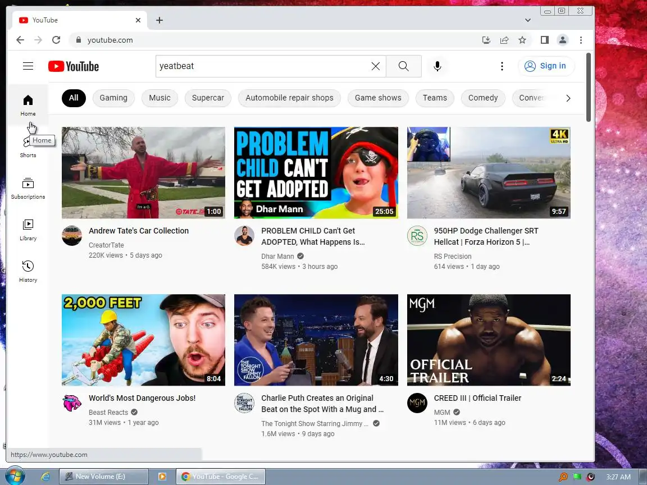Click the browser forward arrow
The height and width of the screenshot is (485, 647).
coord(38,40)
